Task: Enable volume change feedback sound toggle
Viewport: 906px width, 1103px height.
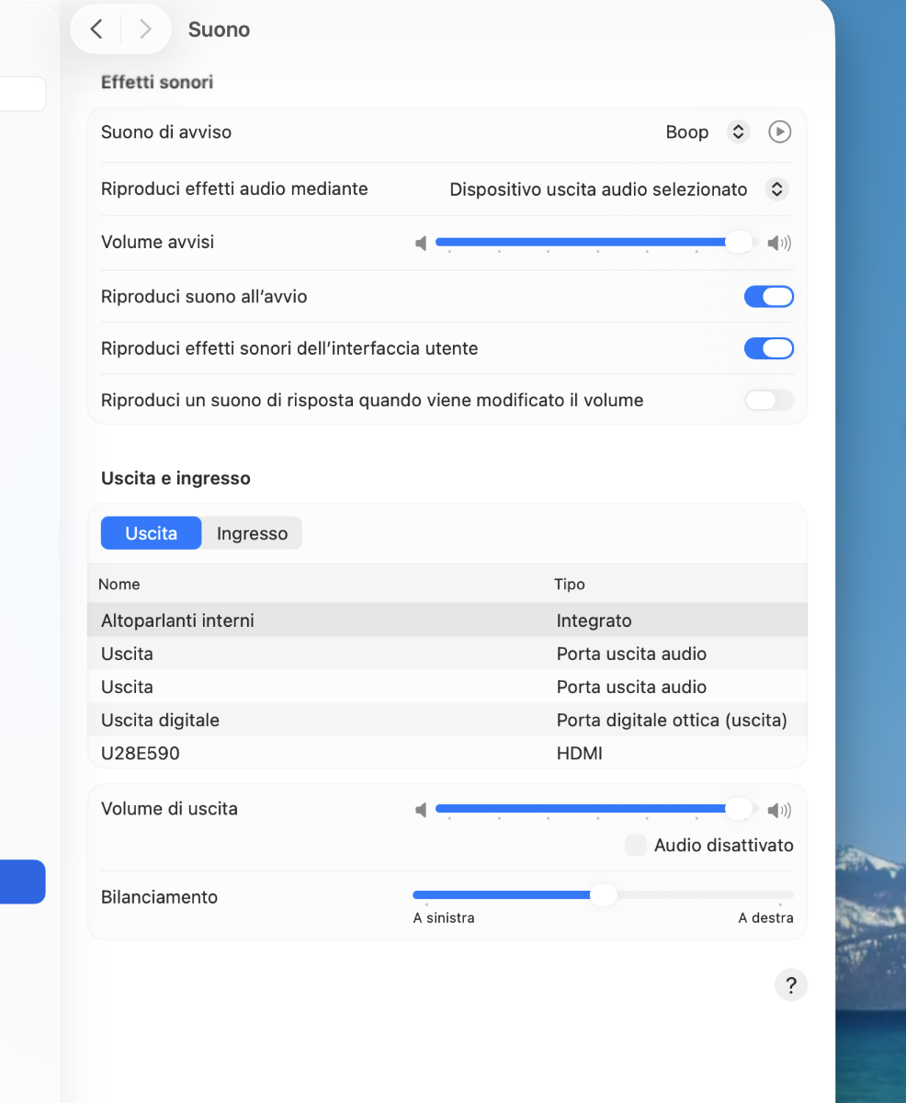Action: [769, 400]
